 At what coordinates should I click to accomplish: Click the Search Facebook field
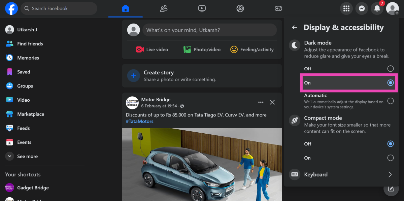point(59,8)
